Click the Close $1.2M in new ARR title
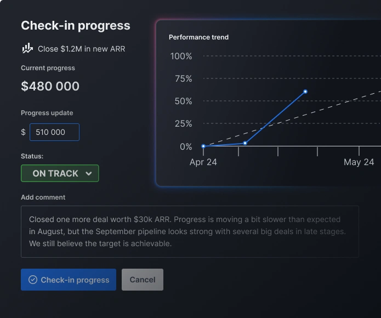Screen dimensions: 381x318 [81, 49]
